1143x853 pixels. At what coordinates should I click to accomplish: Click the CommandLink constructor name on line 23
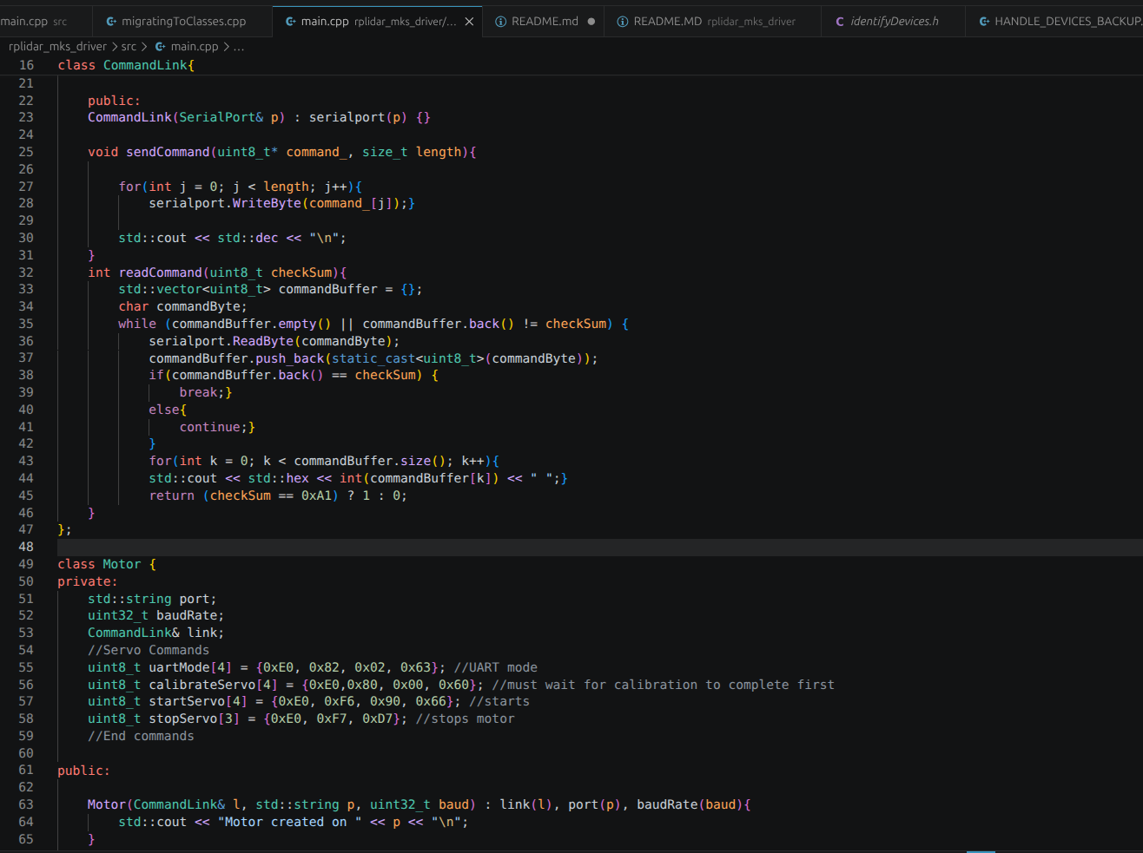click(129, 117)
